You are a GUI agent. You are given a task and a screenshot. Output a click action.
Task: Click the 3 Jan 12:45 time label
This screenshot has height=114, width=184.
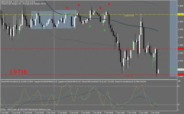pos(132,113)
